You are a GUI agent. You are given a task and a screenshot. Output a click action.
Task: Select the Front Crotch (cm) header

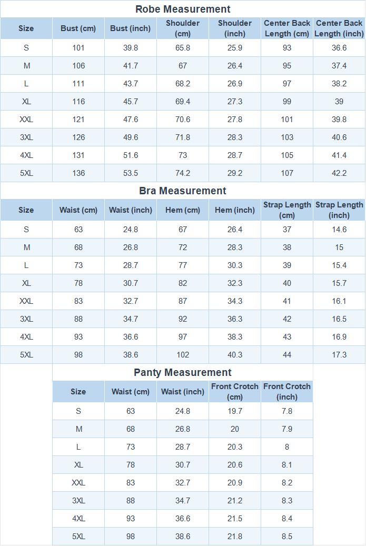coord(235,392)
